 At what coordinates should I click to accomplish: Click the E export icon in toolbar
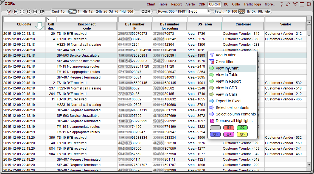[x=15, y=12]
